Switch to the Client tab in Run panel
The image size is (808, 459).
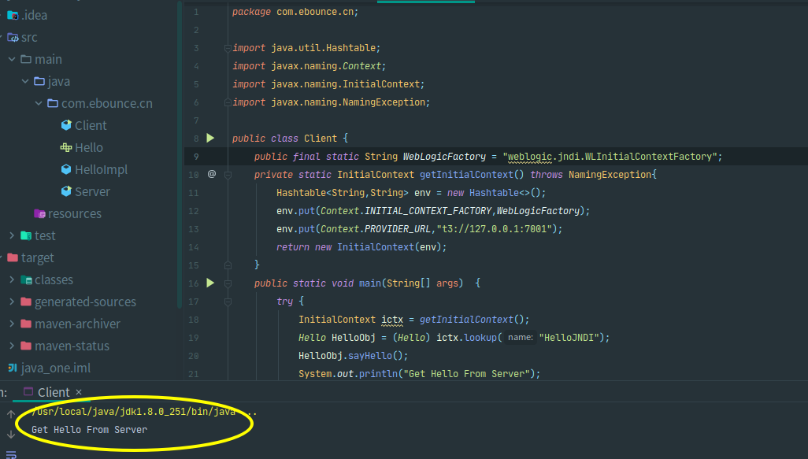click(x=53, y=392)
